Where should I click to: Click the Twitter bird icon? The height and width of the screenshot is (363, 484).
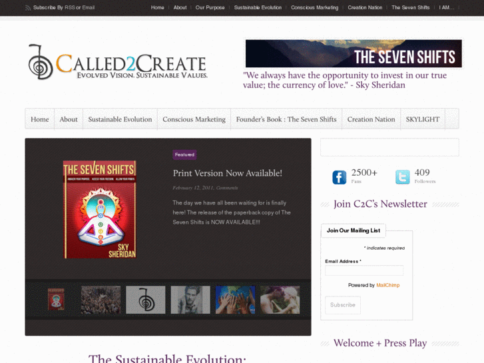(x=403, y=177)
